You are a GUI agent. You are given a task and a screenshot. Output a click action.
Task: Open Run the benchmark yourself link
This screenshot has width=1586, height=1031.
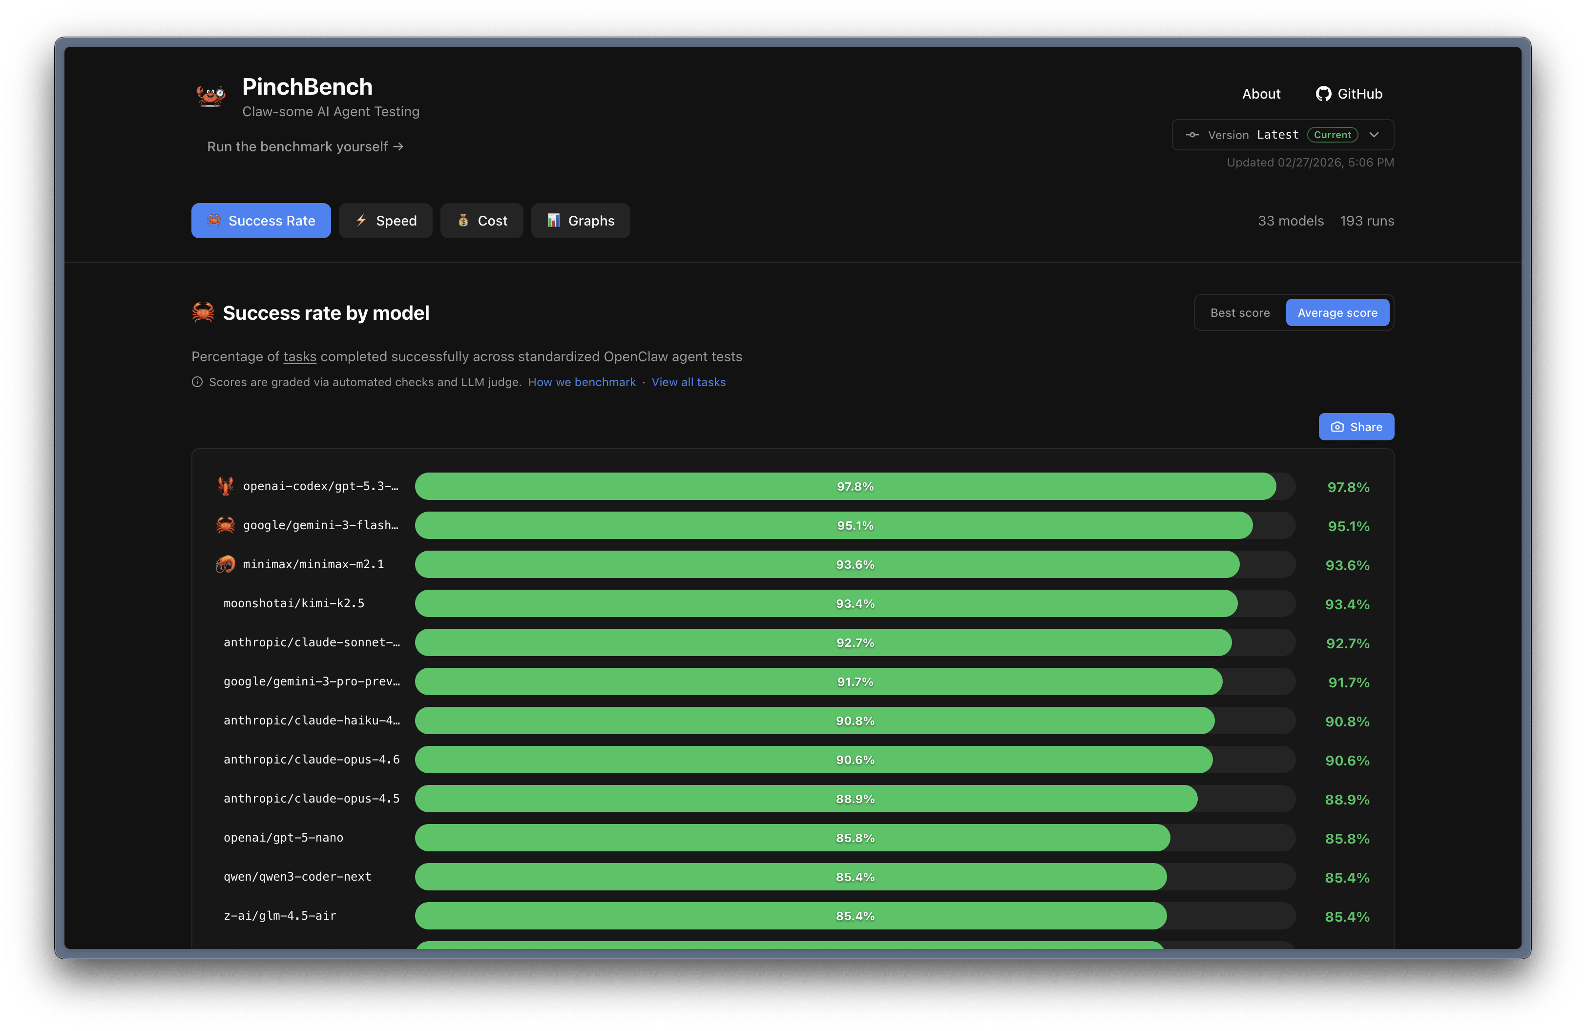pyautogui.click(x=305, y=146)
